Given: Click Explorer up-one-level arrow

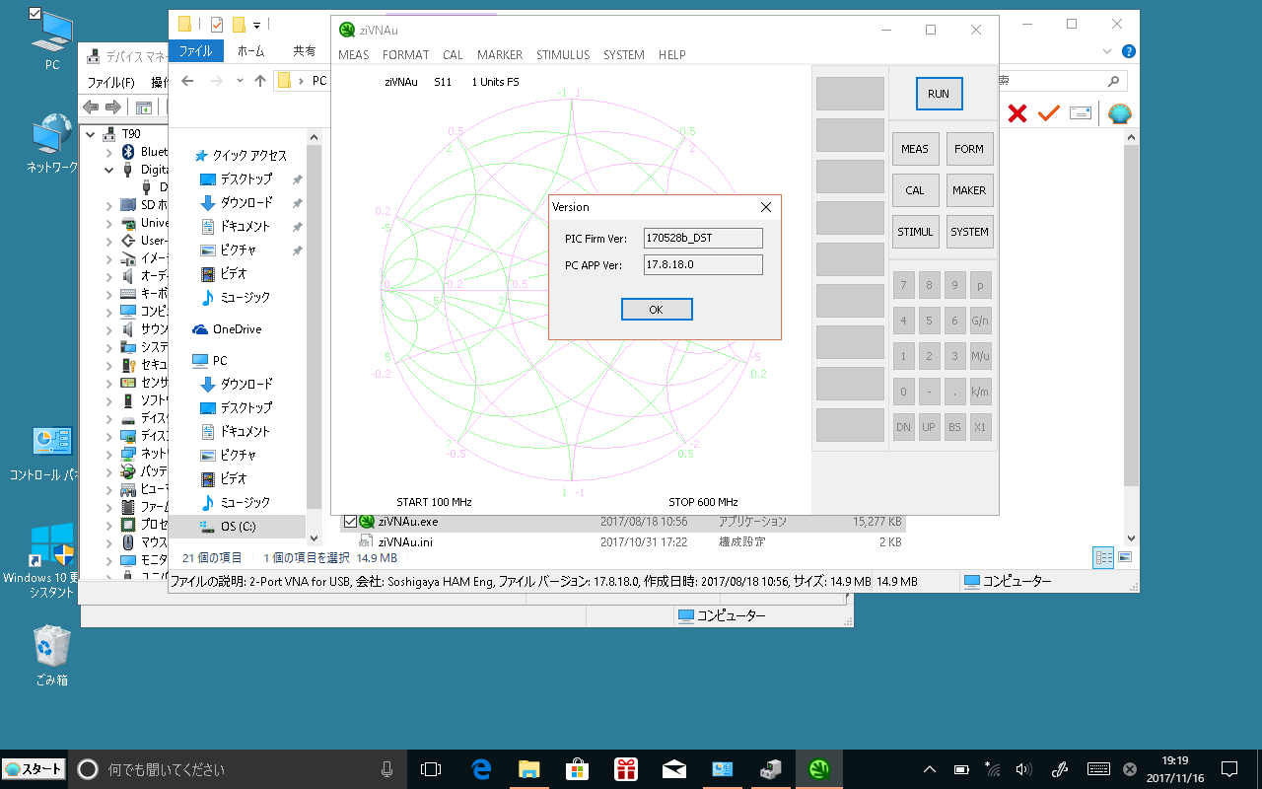Looking at the screenshot, I should click(259, 81).
